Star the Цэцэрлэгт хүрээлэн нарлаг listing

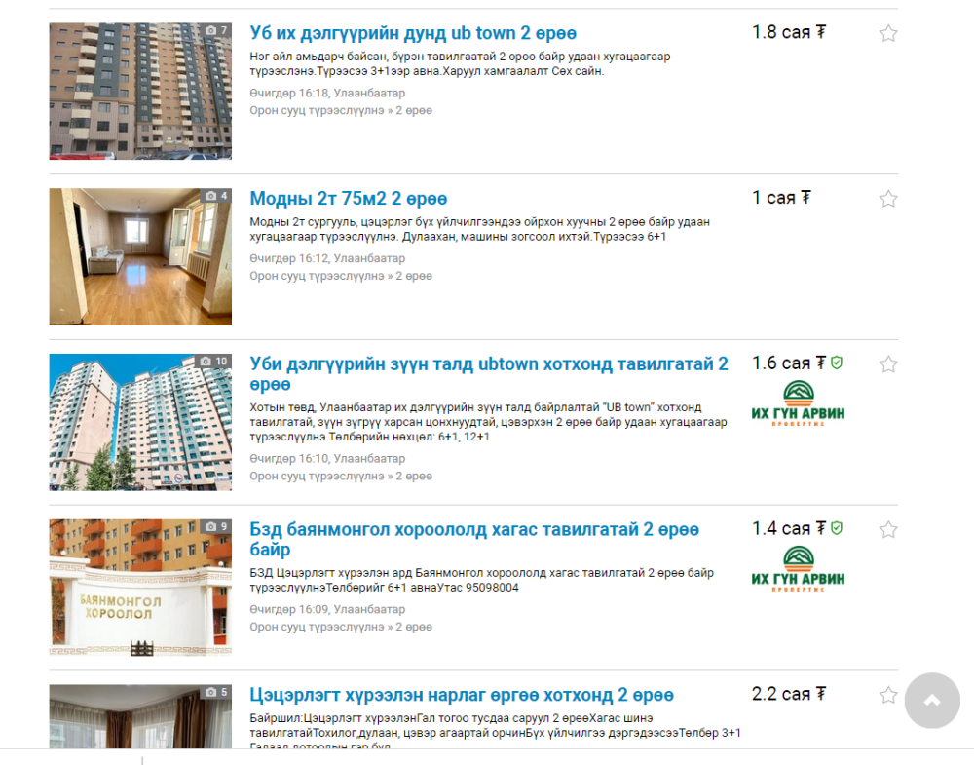pyautogui.click(x=888, y=694)
